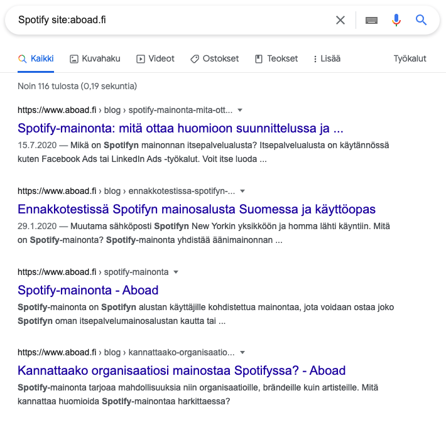This screenshot has width=446, height=425.
Task: Open result "Ennakkotestissä Spotifyn mainosalusta Suomessa"
Action: pyautogui.click(x=196, y=209)
